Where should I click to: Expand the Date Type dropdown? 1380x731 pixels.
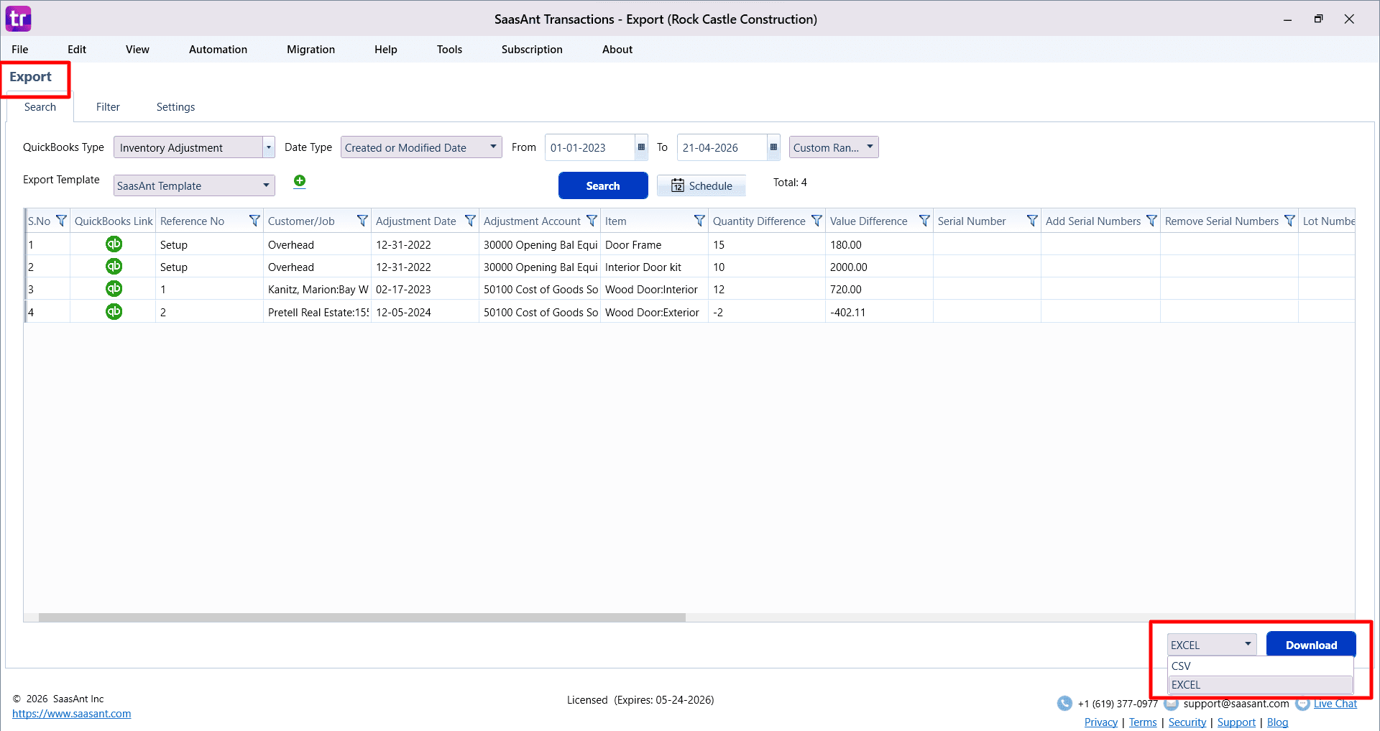pyautogui.click(x=493, y=147)
